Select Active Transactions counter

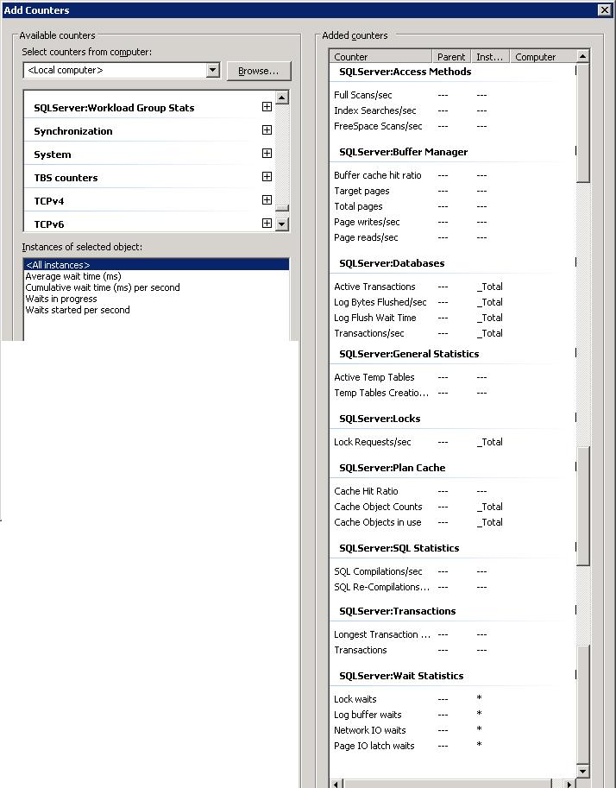click(374, 287)
